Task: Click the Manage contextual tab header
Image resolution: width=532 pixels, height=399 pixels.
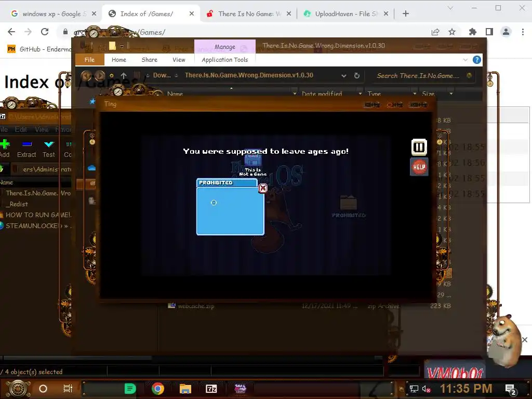Action: tap(224, 47)
